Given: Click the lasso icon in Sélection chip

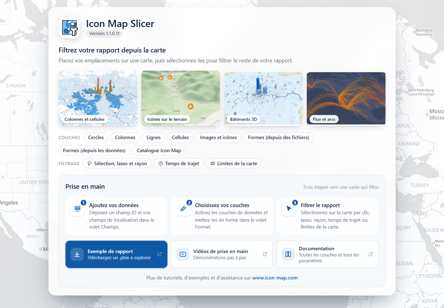Looking at the screenshot, I should click(89, 164).
